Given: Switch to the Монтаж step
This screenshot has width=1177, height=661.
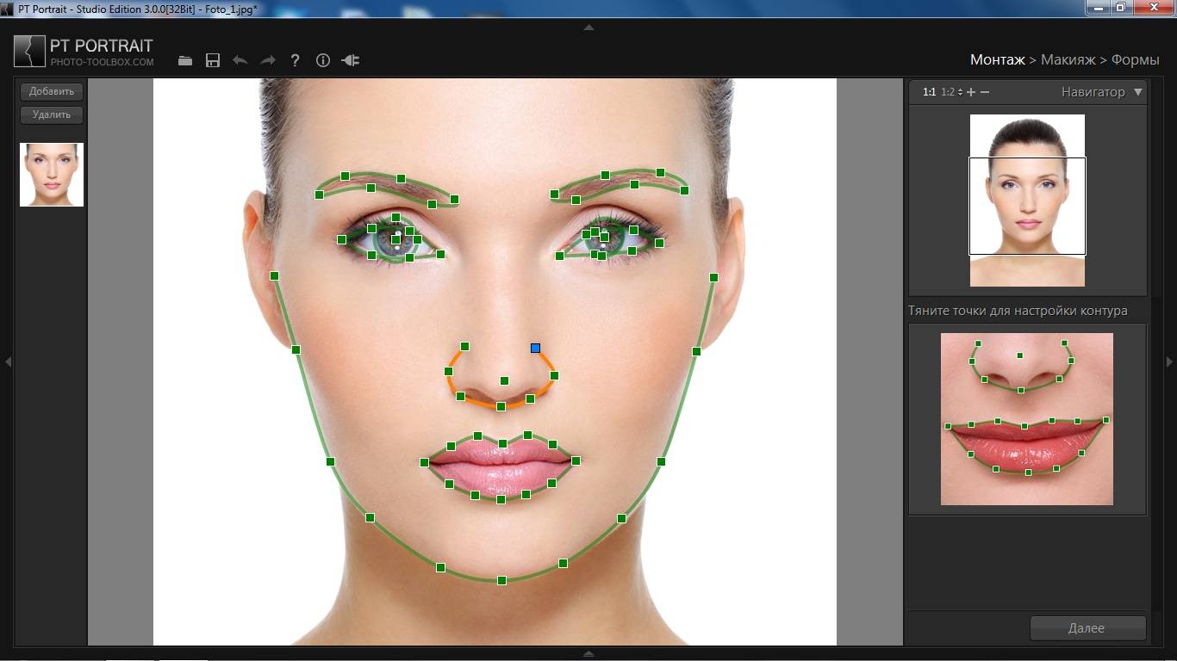Looking at the screenshot, I should pyautogui.click(x=998, y=60).
